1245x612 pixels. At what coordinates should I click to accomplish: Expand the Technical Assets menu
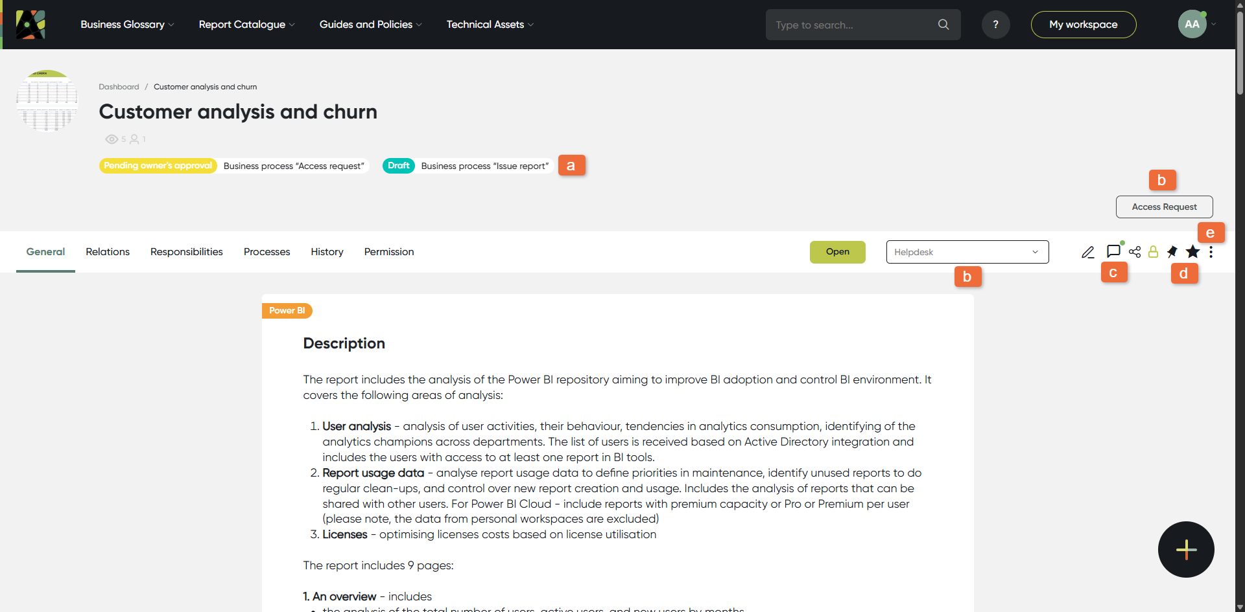tap(490, 25)
